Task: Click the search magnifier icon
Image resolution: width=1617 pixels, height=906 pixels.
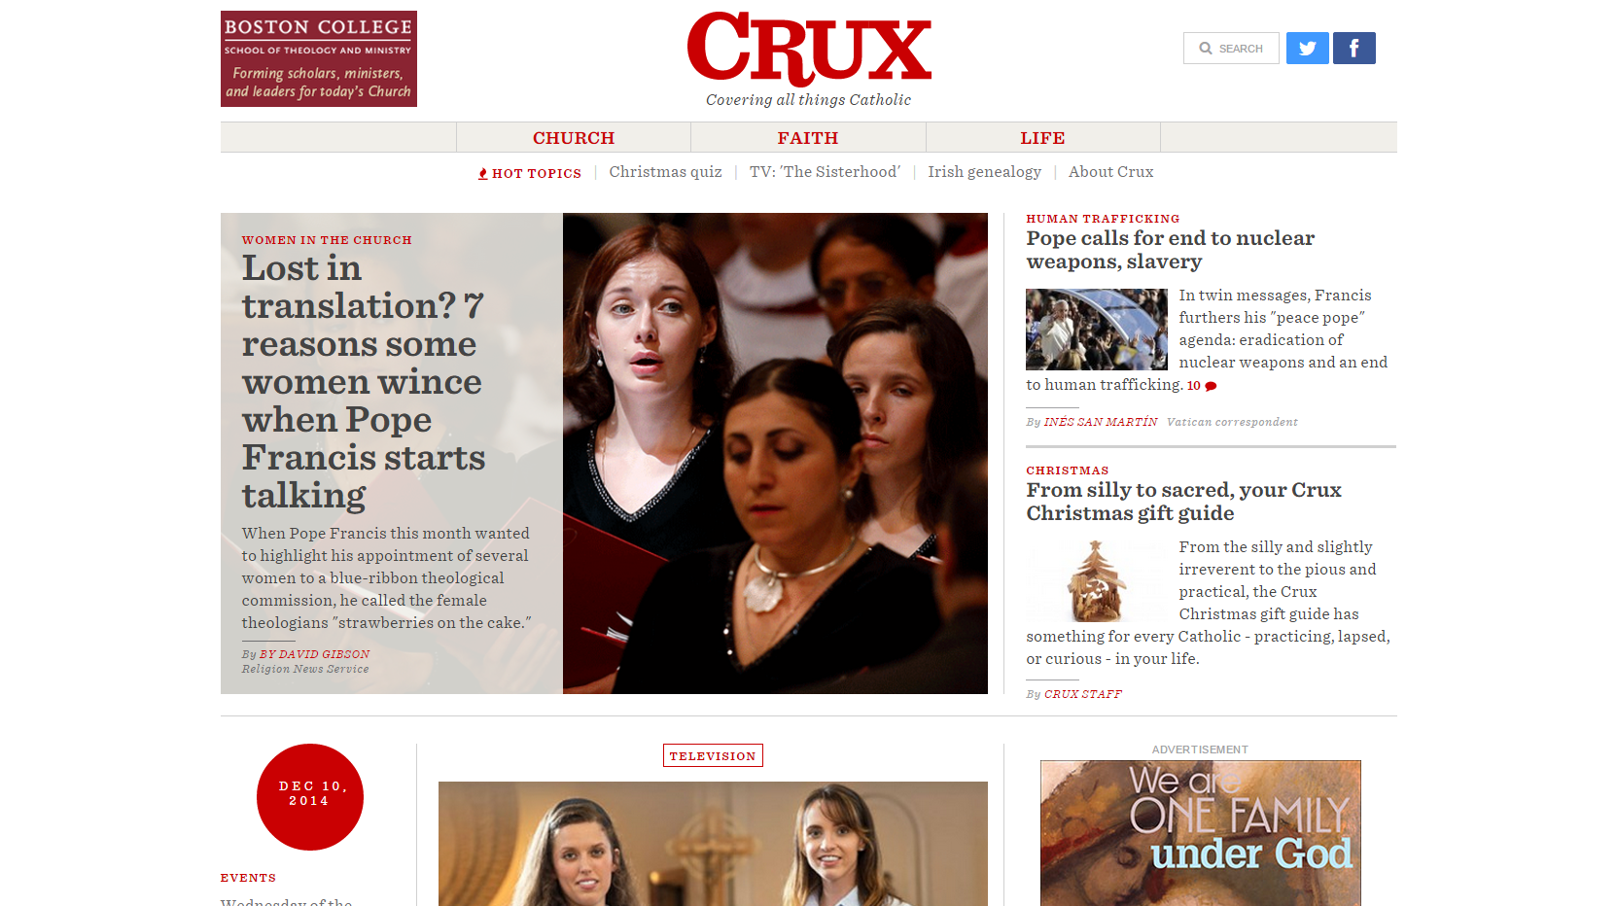Action: pos(1206,49)
